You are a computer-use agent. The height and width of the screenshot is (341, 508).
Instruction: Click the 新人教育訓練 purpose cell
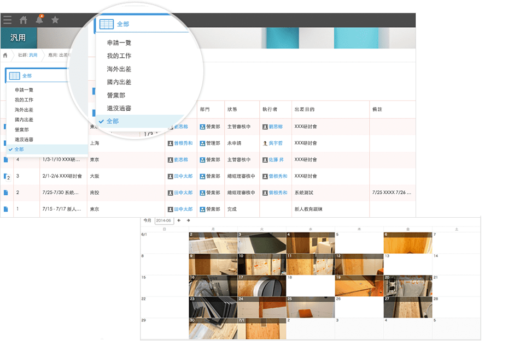pos(308,209)
